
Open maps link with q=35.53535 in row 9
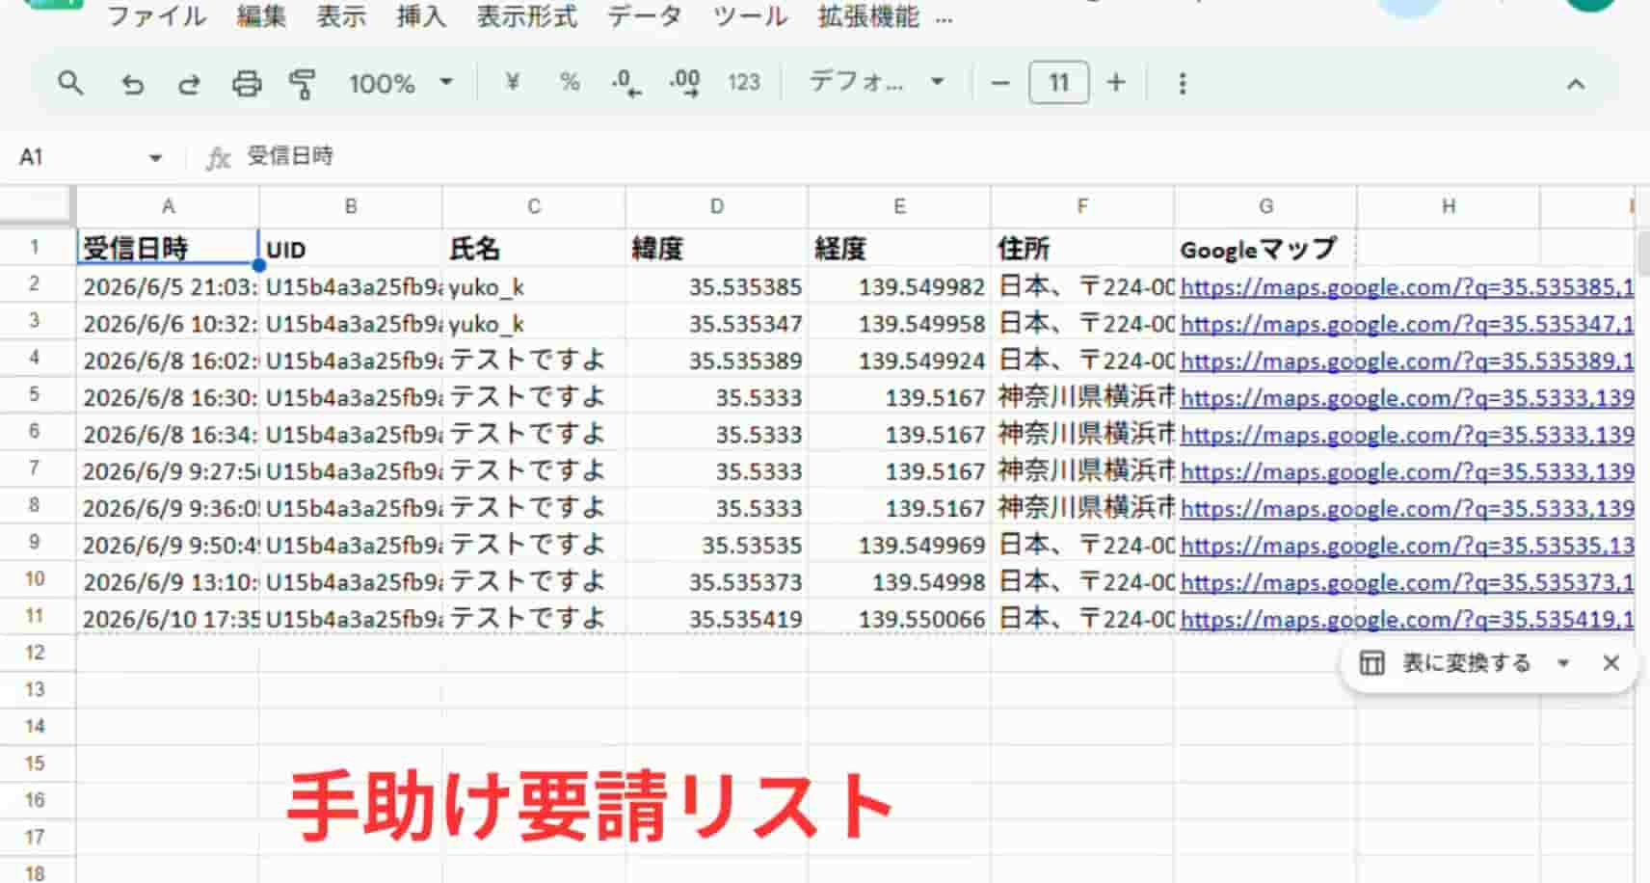point(1406,545)
